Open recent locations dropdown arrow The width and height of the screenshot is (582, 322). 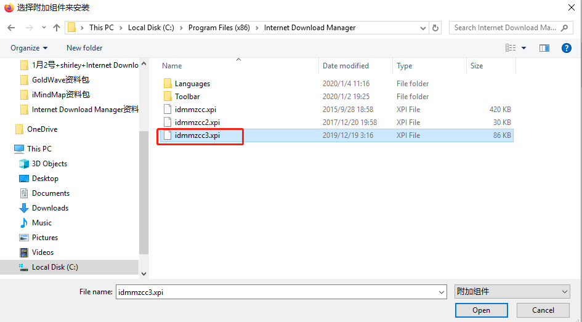point(44,28)
